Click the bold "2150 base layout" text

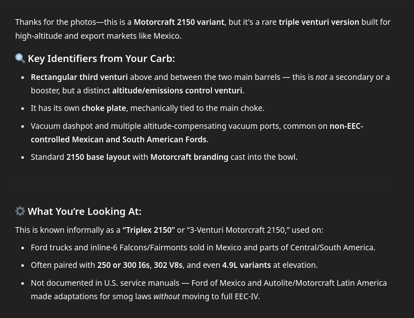pos(98,157)
